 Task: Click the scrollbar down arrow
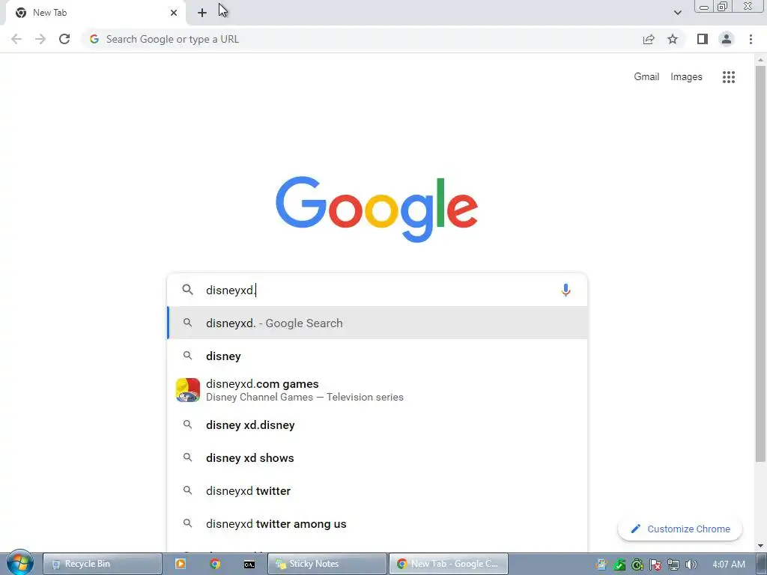coord(760,546)
